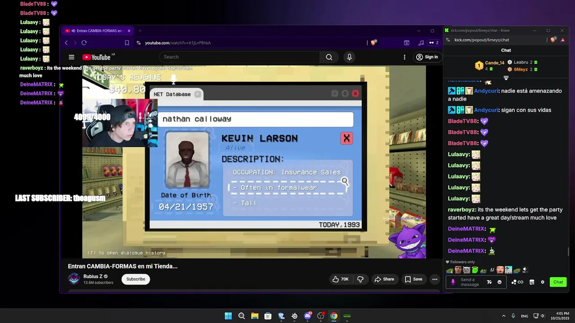Open Brave Shields icon in YouTube address bar
The width and height of the screenshot is (575, 323).
pos(374,43)
